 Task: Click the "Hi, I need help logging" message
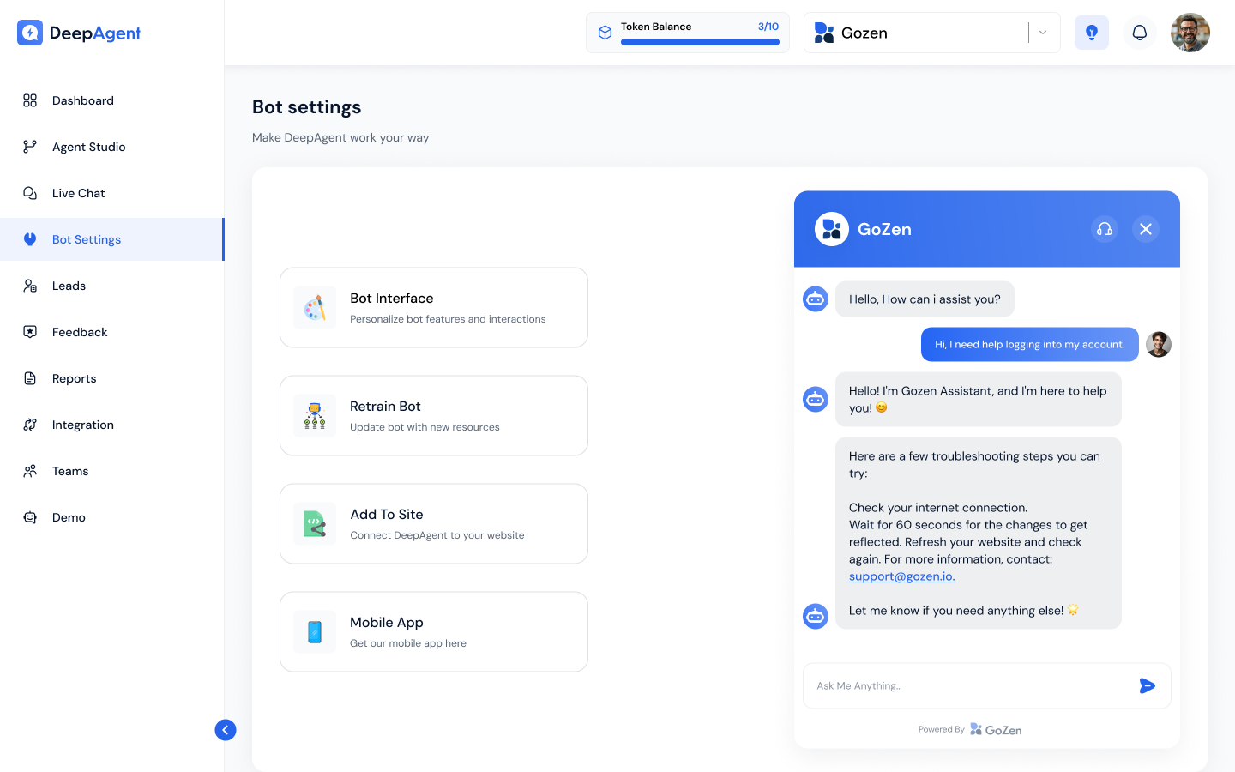pyautogui.click(x=1030, y=345)
